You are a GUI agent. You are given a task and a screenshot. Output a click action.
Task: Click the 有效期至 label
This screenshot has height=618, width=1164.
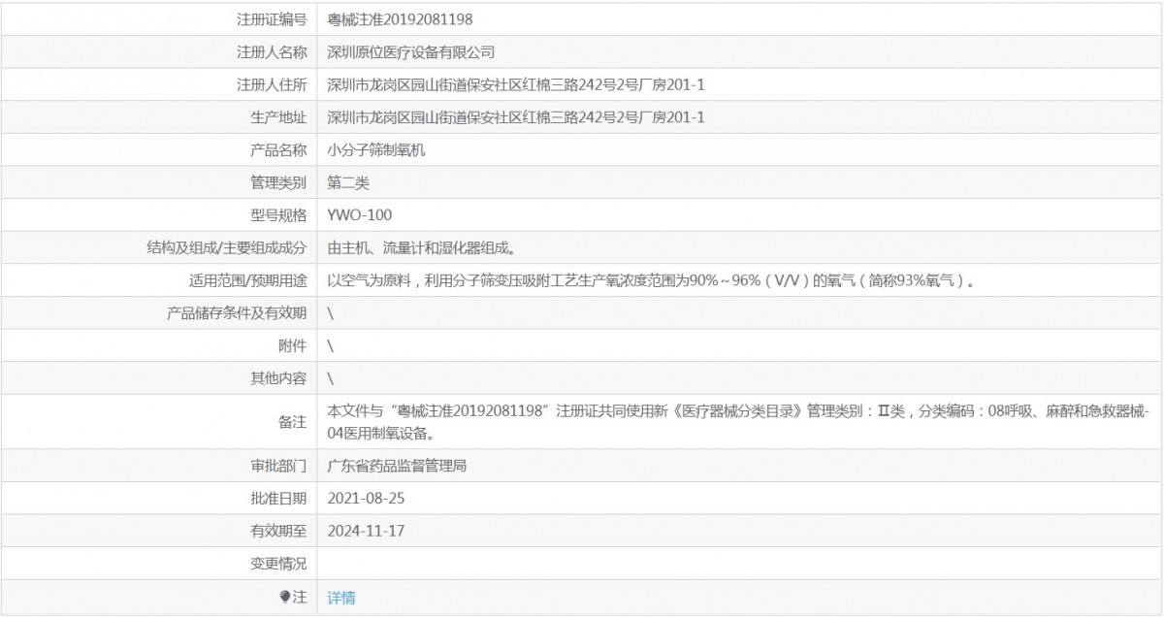click(x=278, y=531)
